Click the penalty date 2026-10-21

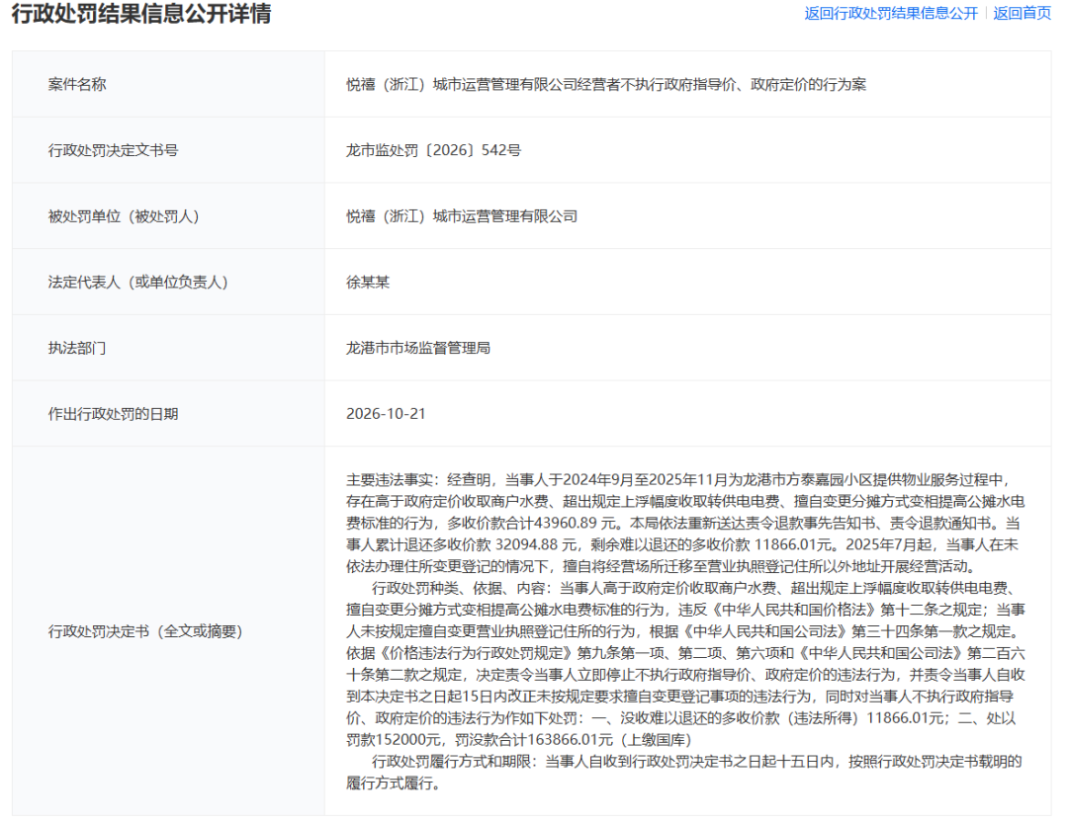pos(386,414)
